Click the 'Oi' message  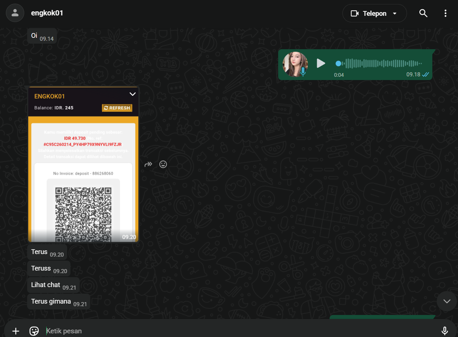click(x=42, y=36)
